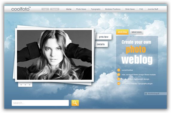This screenshot has height=113, width=171.
Task: Click the orange 02 bullet icon
Action: click(x=119, y=74)
